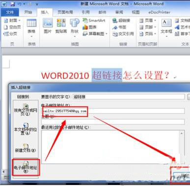Click the highlighted 超链接 text in document
Viewport: 190px width, 186px height.
tap(107, 75)
